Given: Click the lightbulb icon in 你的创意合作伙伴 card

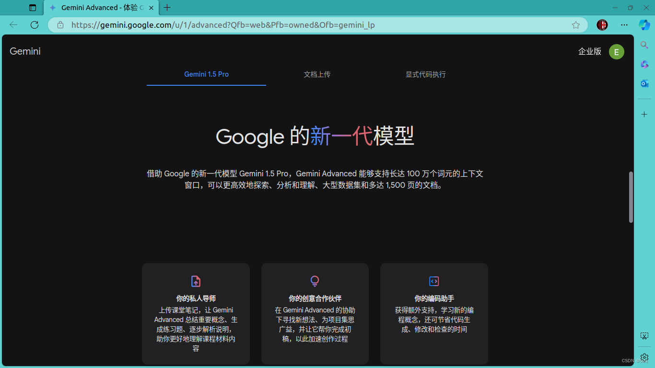Looking at the screenshot, I should (315, 281).
